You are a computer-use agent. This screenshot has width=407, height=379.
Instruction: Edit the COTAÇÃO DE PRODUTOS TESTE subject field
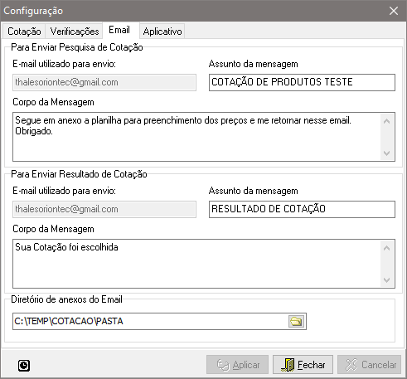302,82
